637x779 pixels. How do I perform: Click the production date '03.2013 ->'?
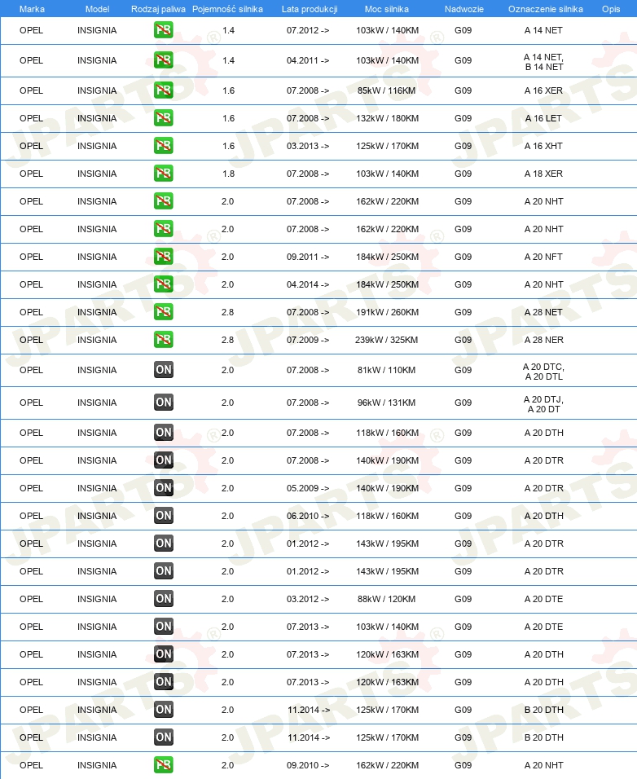click(308, 147)
